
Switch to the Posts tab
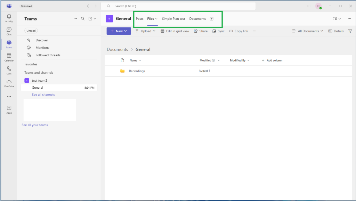[x=140, y=19]
